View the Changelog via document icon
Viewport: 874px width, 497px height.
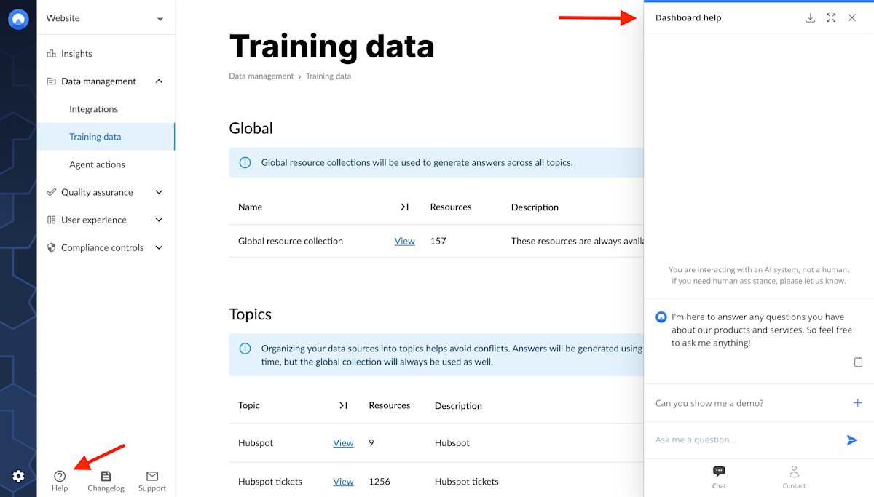(106, 477)
